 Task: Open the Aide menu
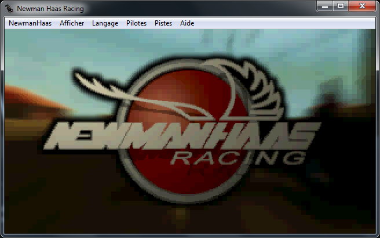(x=187, y=23)
